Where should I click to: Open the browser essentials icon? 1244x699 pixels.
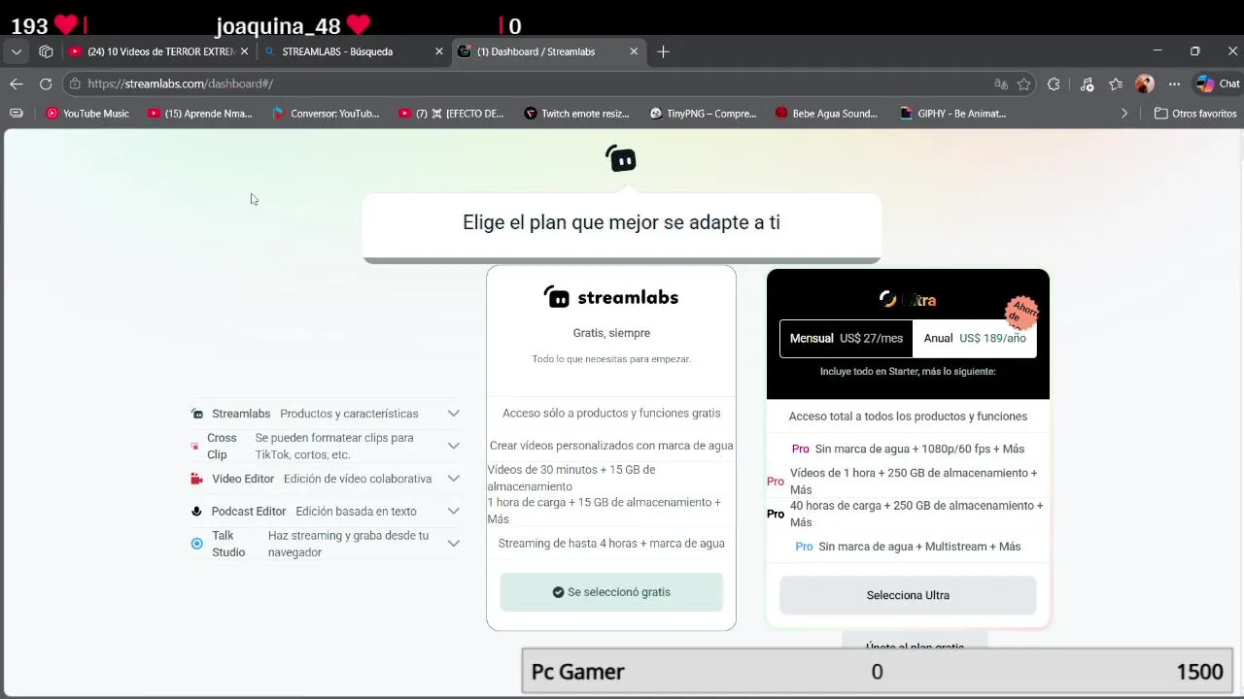[1087, 84]
